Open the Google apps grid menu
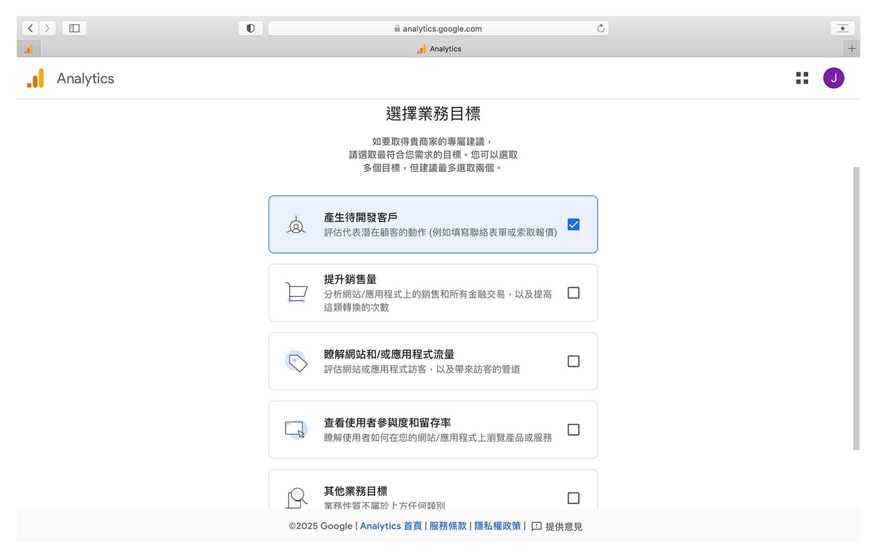Screen dimensions: 877x558 pos(802,78)
